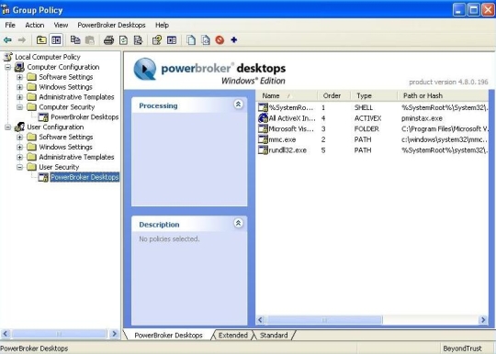This screenshot has height=354, width=496.
Task: Select the Local Computer Policy label
Action: [48, 57]
